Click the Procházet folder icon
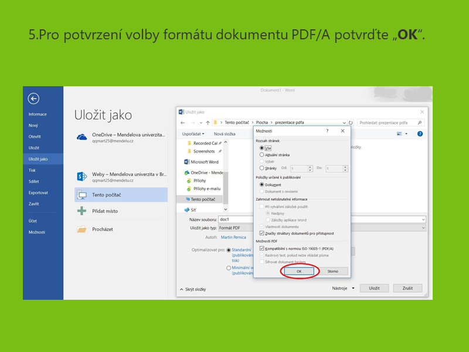The height and width of the screenshot is (352, 469). click(x=81, y=229)
